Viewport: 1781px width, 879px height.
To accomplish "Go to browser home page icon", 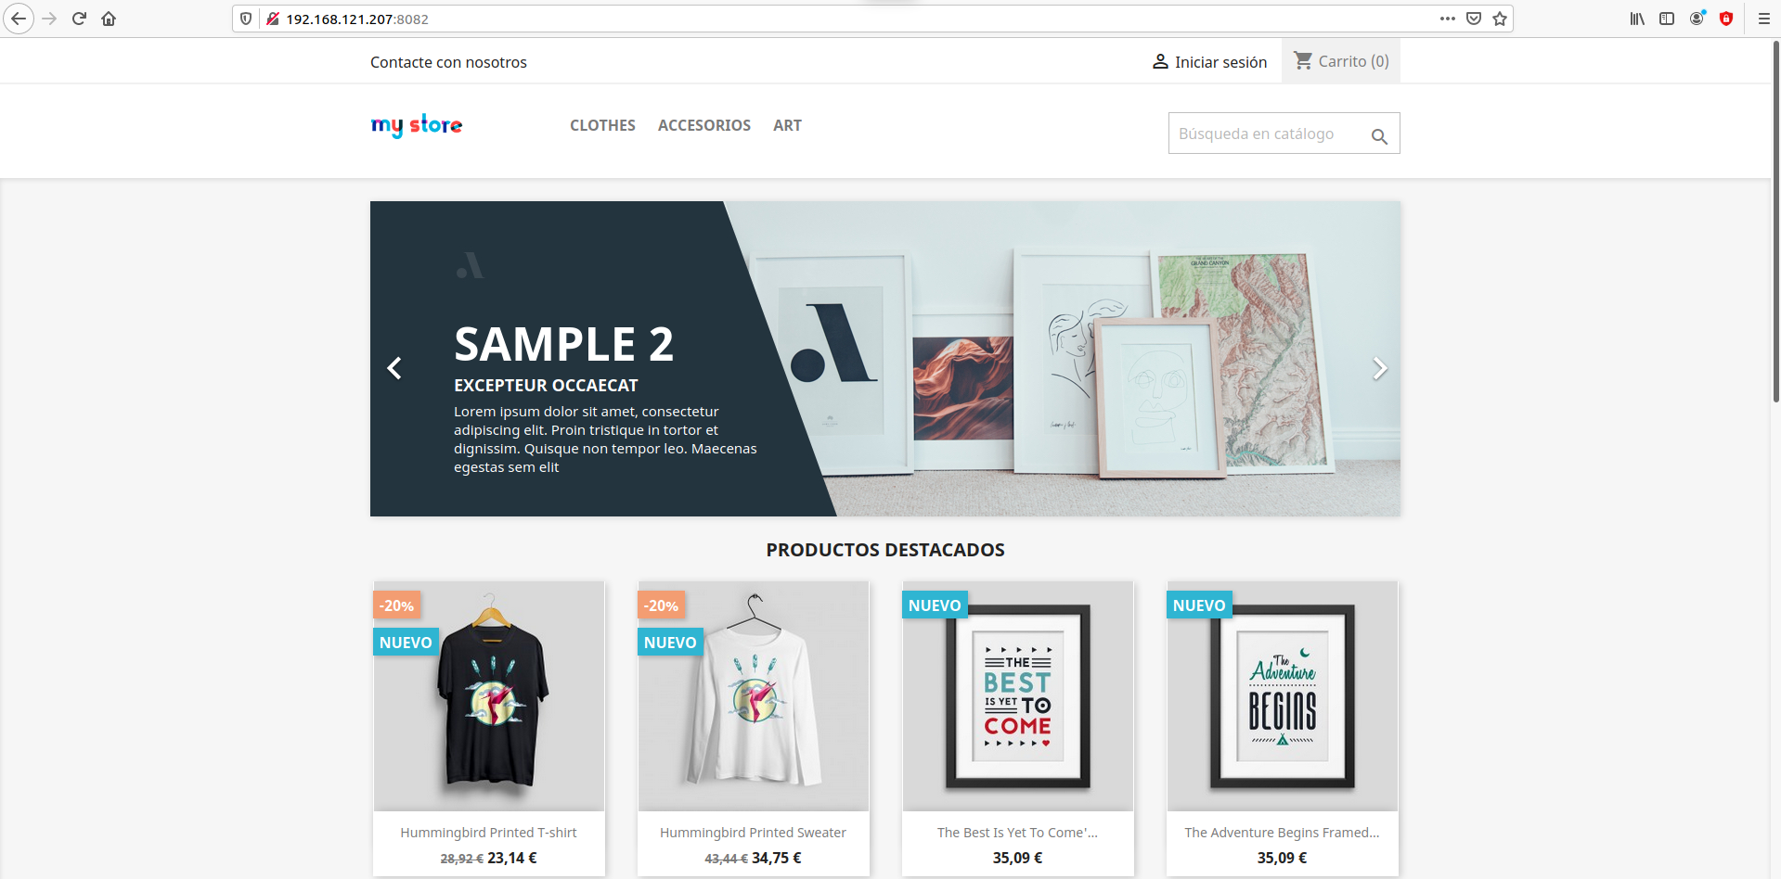I will [x=109, y=19].
